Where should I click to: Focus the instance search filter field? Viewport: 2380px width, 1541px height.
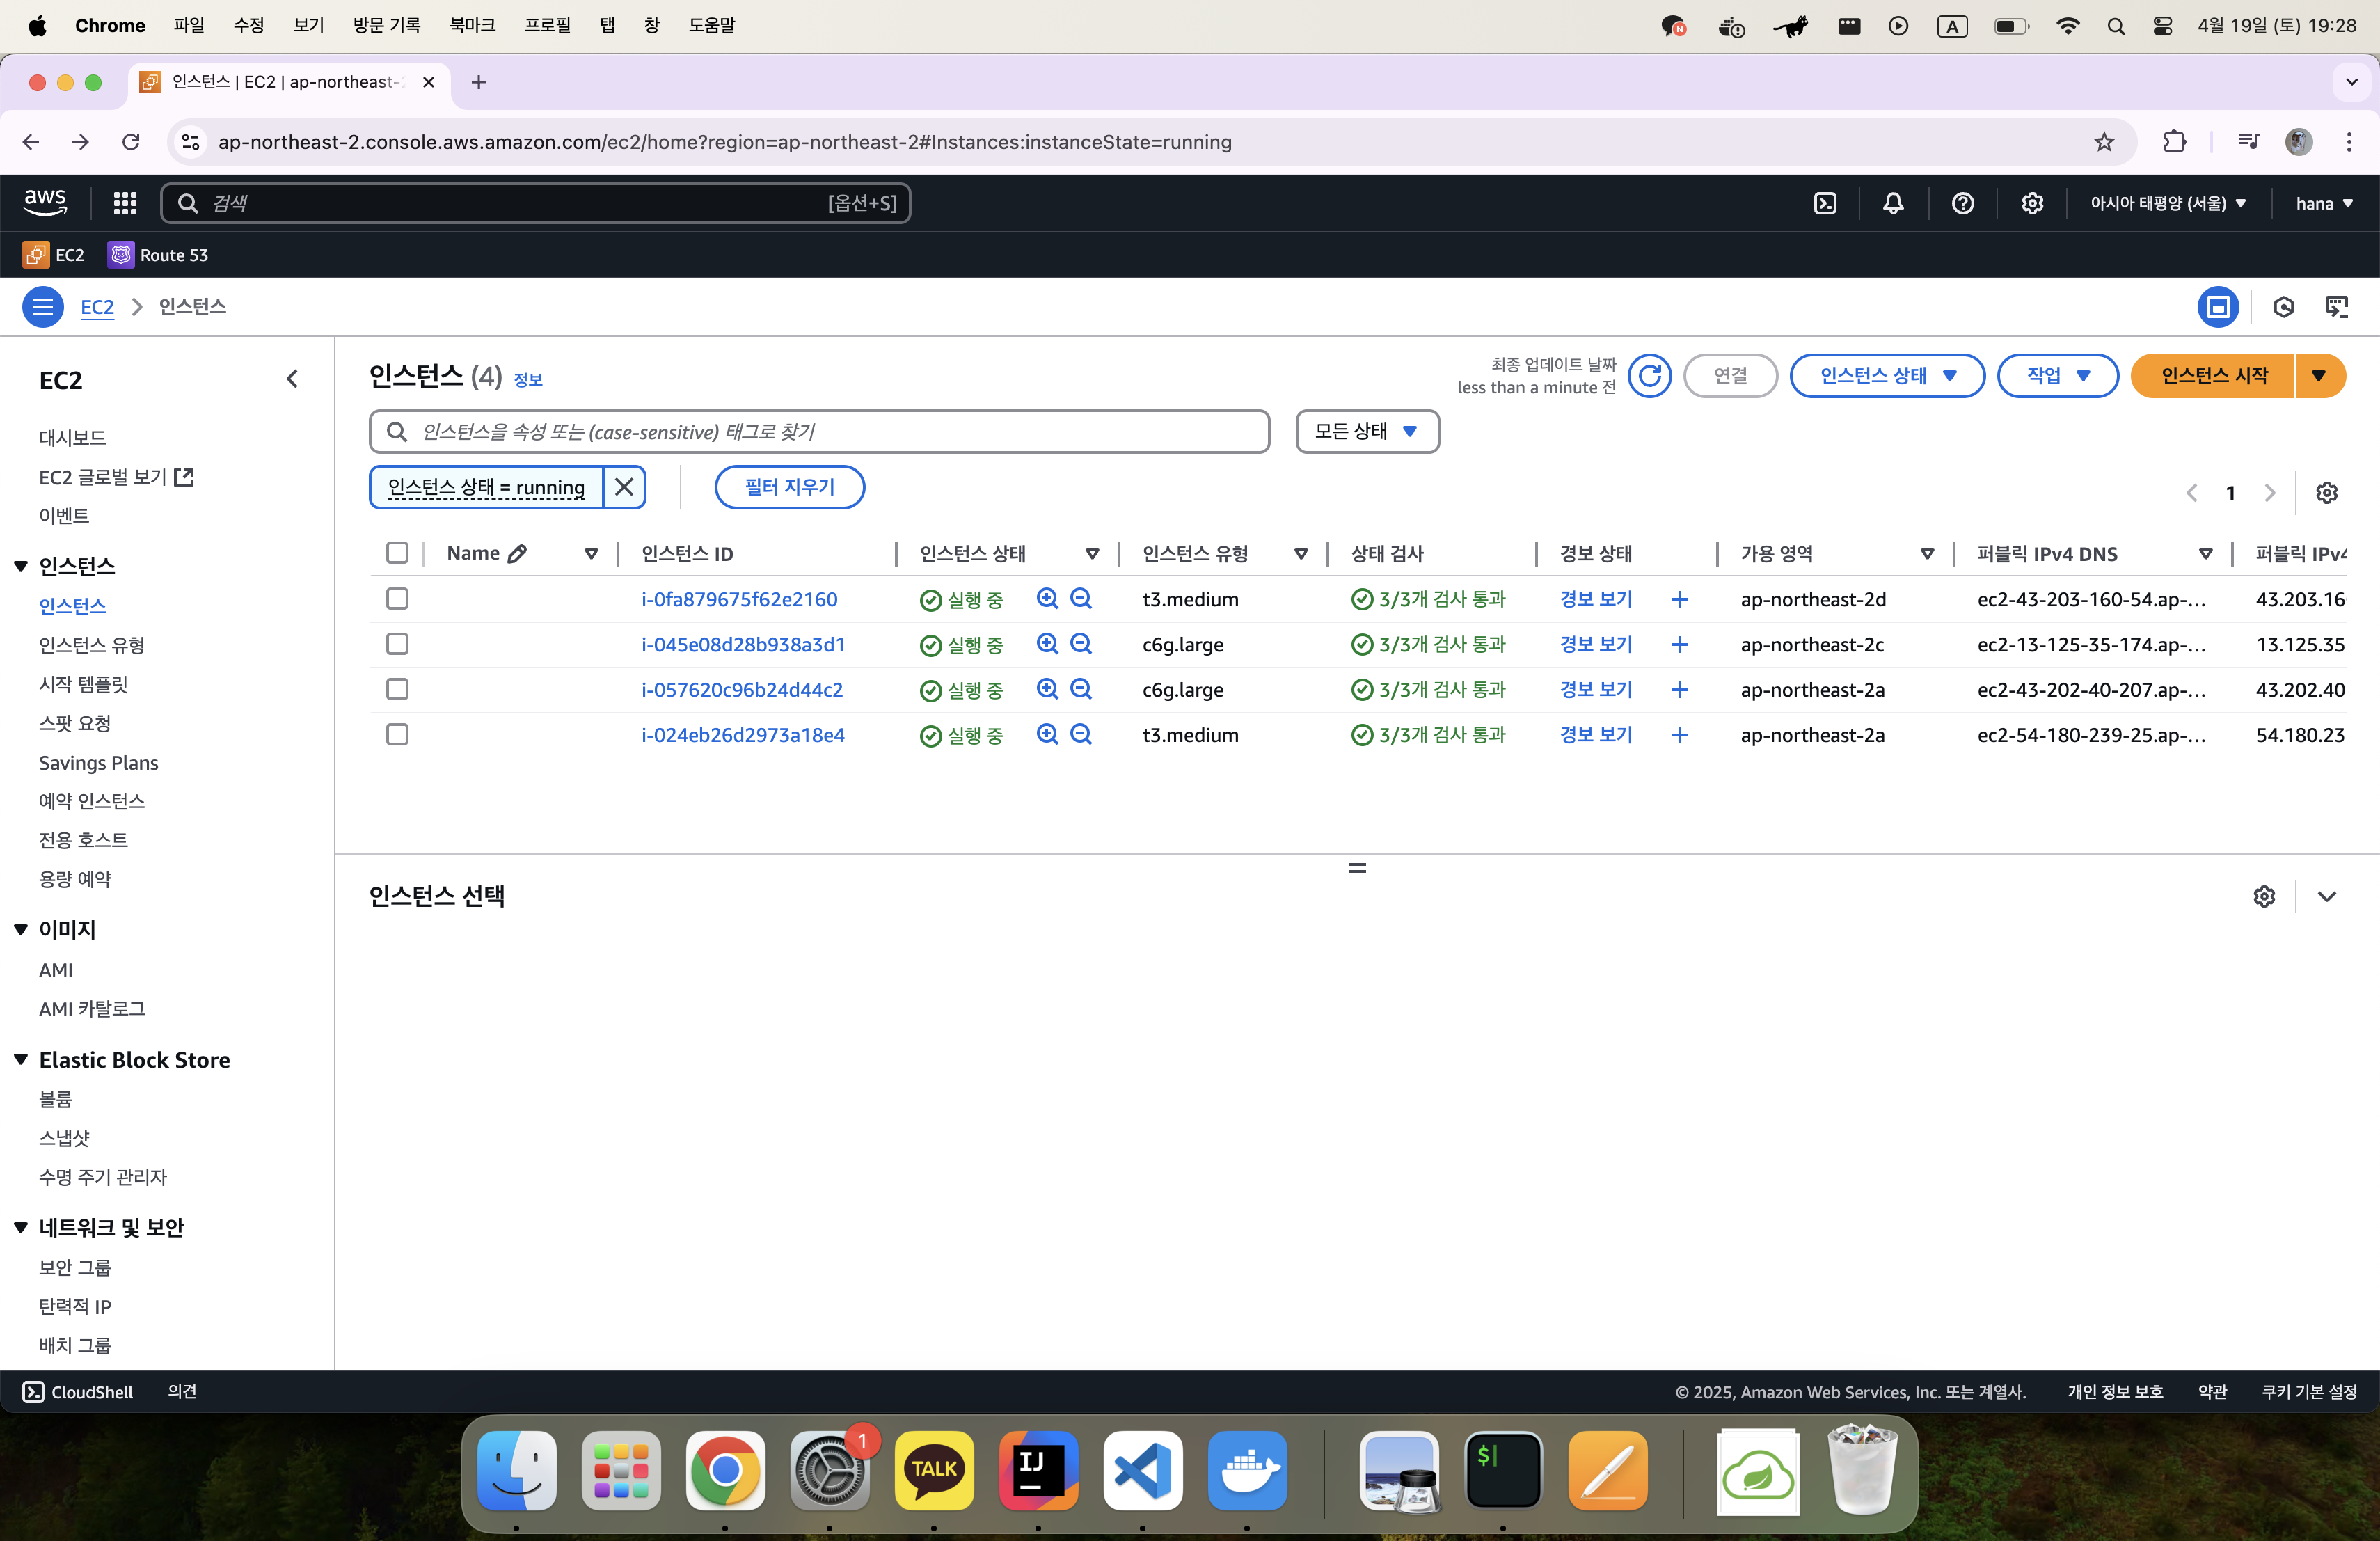click(x=820, y=432)
